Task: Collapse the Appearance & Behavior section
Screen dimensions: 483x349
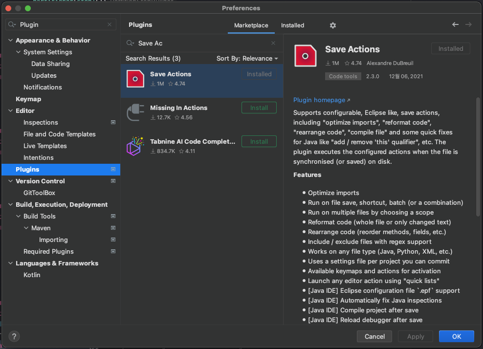Action: (x=10, y=41)
